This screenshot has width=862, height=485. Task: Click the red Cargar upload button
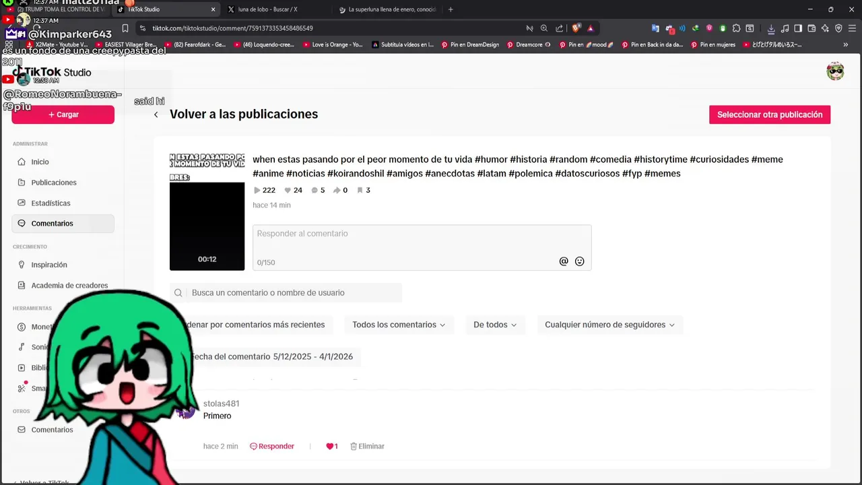point(63,115)
